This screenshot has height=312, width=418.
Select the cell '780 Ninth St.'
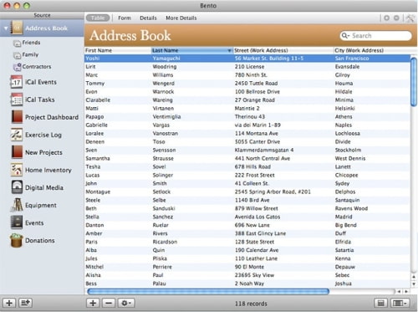(251, 75)
